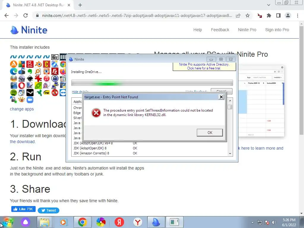Click OK in the Entry Point Not Found dialog

click(x=210, y=133)
